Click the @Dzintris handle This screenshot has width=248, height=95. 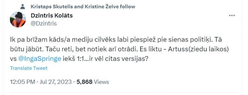point(44,23)
